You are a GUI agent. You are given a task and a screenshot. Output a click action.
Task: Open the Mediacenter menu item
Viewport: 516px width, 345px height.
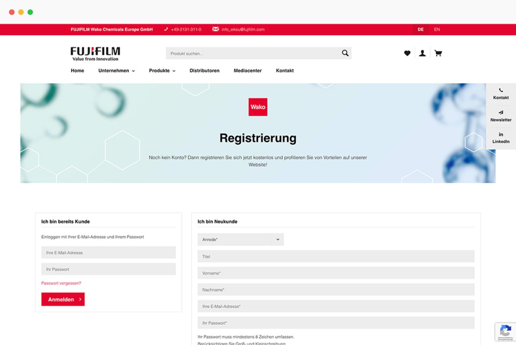click(248, 71)
